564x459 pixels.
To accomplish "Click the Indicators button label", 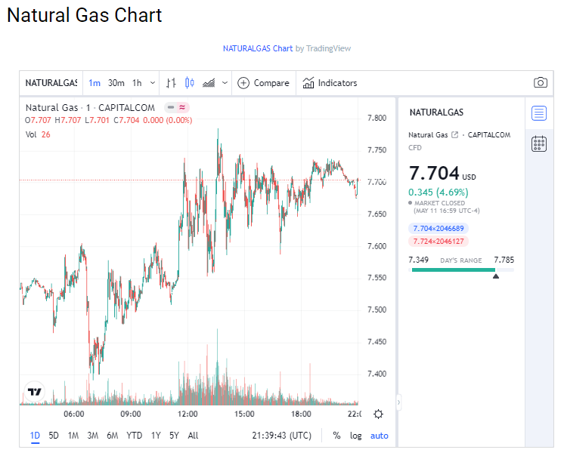I will 337,83.
